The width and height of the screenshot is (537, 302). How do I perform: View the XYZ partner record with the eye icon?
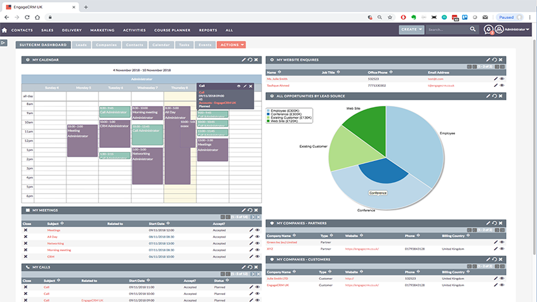click(x=502, y=249)
